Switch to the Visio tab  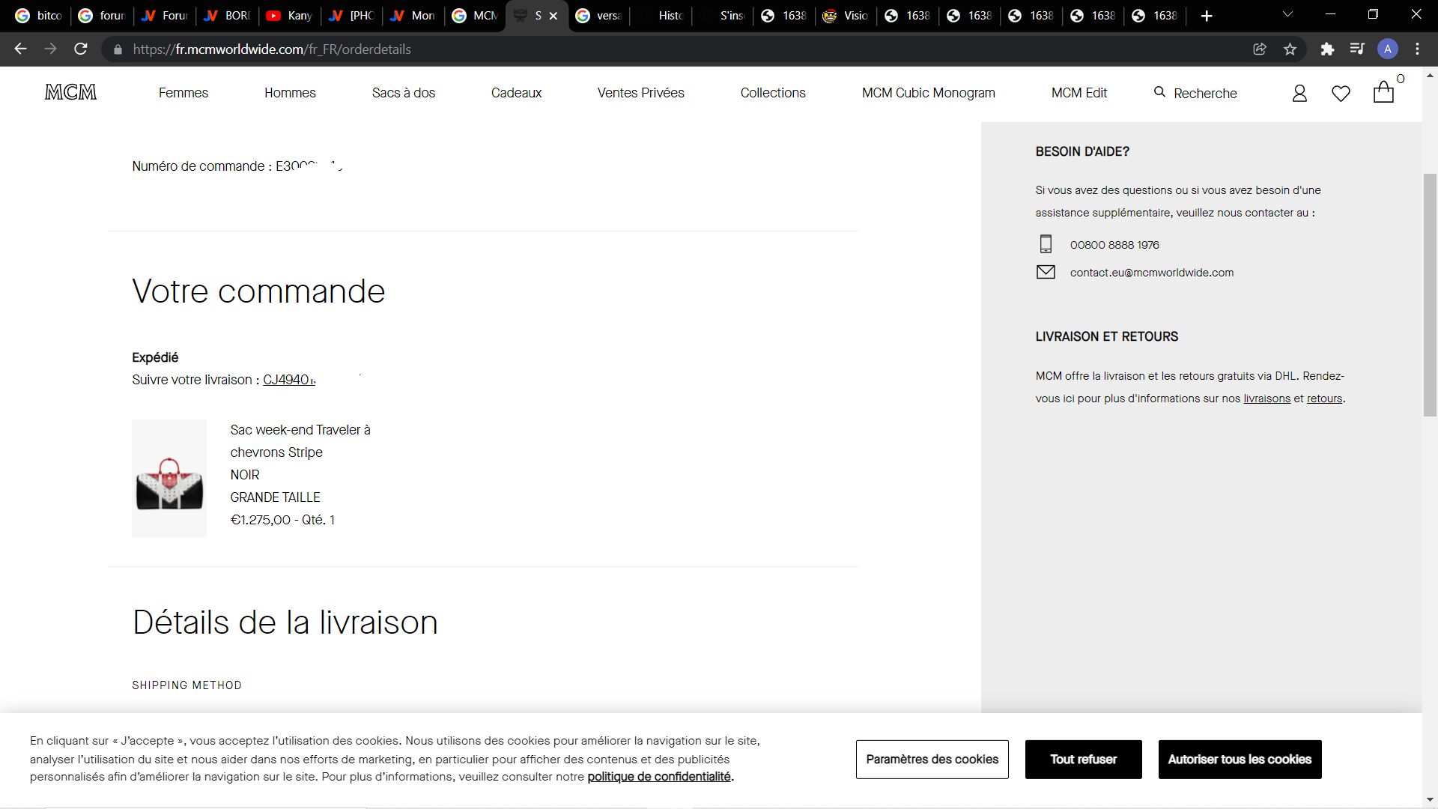[x=846, y=16]
